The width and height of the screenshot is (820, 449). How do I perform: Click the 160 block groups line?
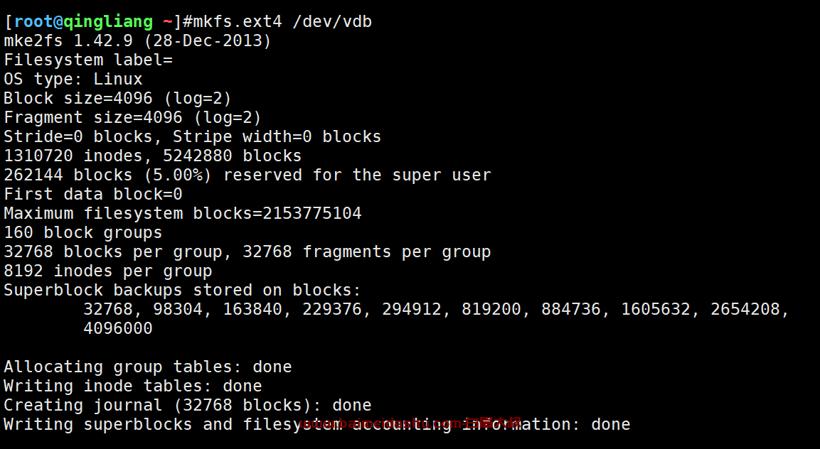tap(83, 232)
